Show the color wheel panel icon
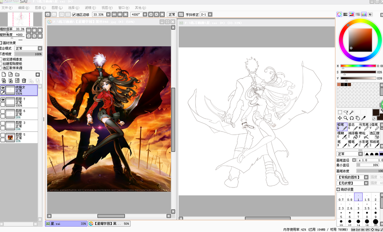 point(339,14)
